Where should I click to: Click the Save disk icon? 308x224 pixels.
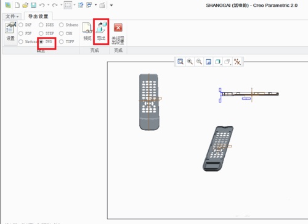pyautogui.click(x=33, y=6)
